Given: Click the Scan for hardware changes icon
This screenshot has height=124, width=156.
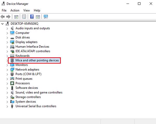Looking at the screenshot, I should (x=45, y=17).
